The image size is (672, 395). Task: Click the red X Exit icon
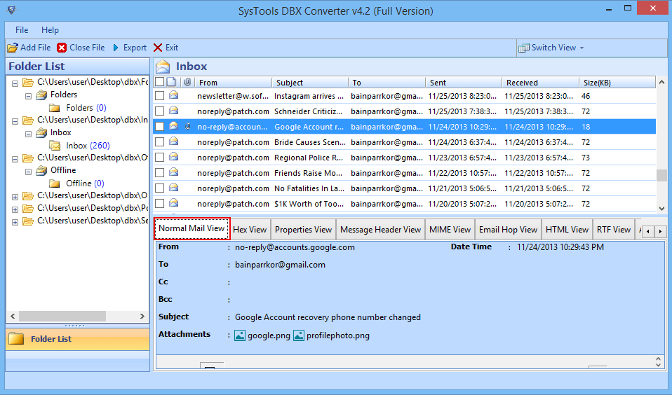(158, 48)
